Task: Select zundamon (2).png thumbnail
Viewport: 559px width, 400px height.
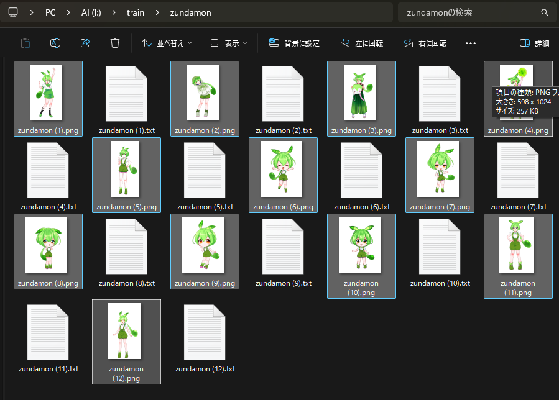Action: [203, 93]
